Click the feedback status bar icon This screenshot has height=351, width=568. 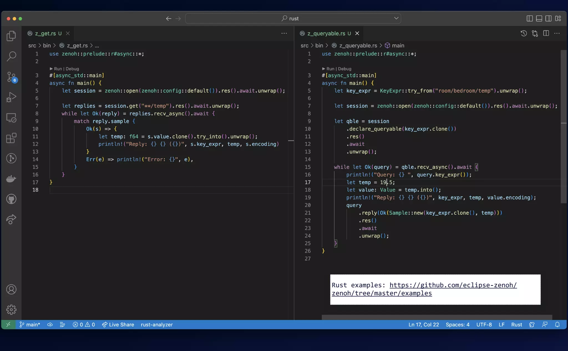545,325
